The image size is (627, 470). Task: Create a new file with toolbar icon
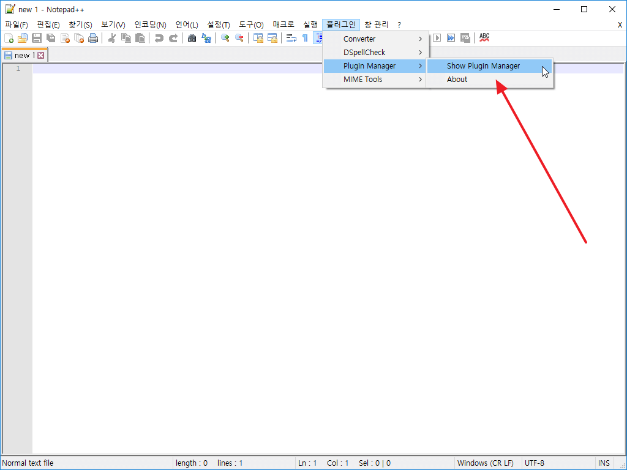tap(9, 38)
